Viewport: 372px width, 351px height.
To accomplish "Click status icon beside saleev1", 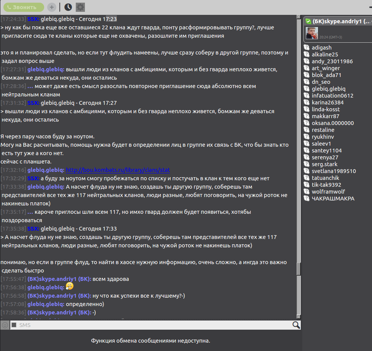I will (x=307, y=143).
